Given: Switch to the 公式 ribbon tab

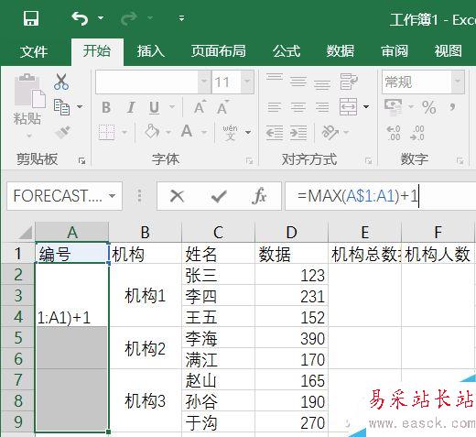Looking at the screenshot, I should tap(287, 51).
